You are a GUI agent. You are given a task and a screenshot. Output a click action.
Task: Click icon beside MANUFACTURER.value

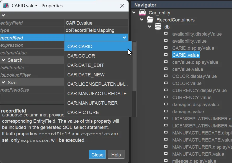pyautogui.click(x=166, y=154)
